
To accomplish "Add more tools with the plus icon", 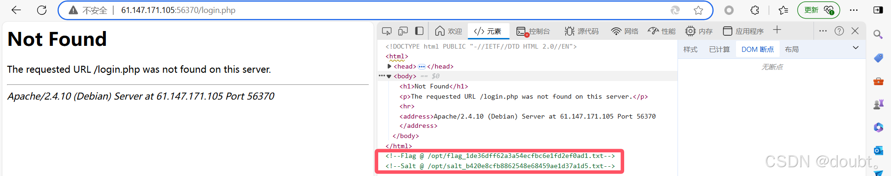I will [x=777, y=30].
